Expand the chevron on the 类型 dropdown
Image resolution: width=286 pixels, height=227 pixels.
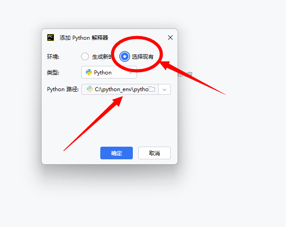(131, 73)
